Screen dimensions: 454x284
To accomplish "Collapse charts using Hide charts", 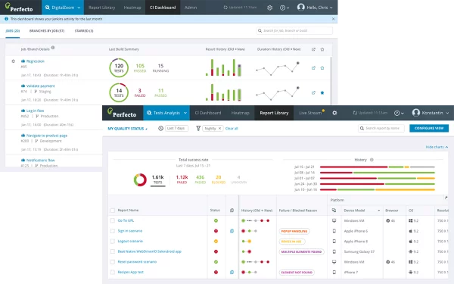I will click(437, 147).
